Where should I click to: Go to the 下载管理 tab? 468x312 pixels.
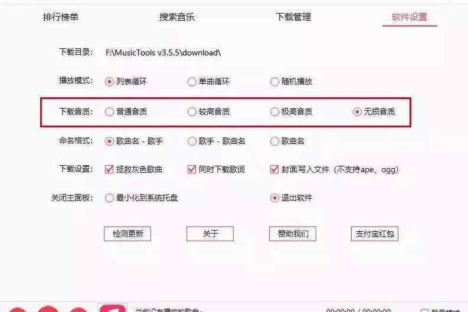pyautogui.click(x=293, y=17)
